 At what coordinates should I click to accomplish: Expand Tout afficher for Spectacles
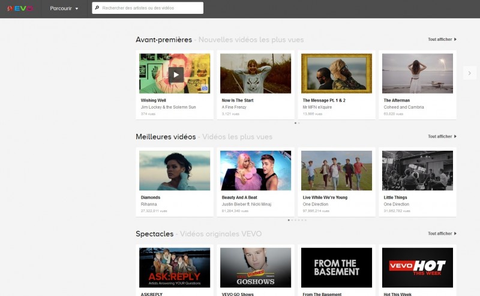(442, 234)
